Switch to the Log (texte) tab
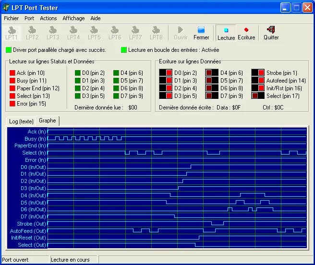 (21, 121)
